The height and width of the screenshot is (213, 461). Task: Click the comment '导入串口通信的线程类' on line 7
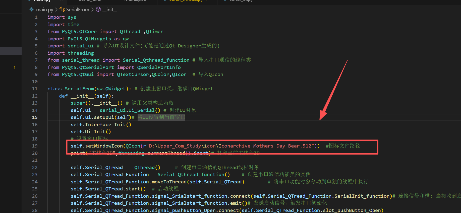(225, 60)
